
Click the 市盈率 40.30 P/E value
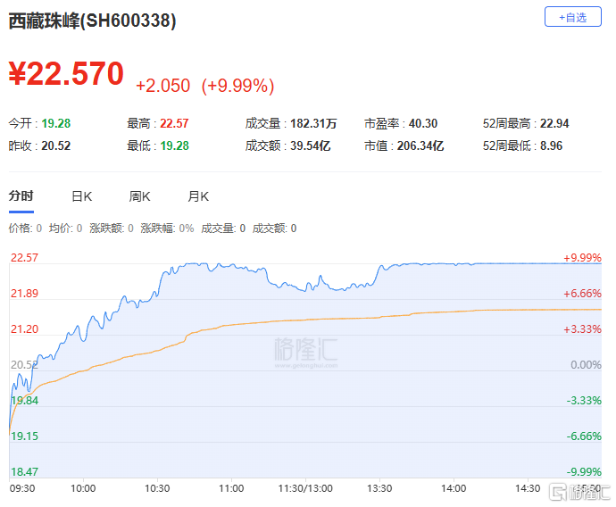[x=422, y=123]
